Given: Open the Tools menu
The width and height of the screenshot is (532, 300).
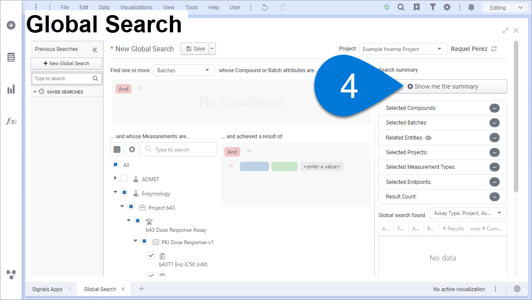Looking at the screenshot, I should point(191,8).
